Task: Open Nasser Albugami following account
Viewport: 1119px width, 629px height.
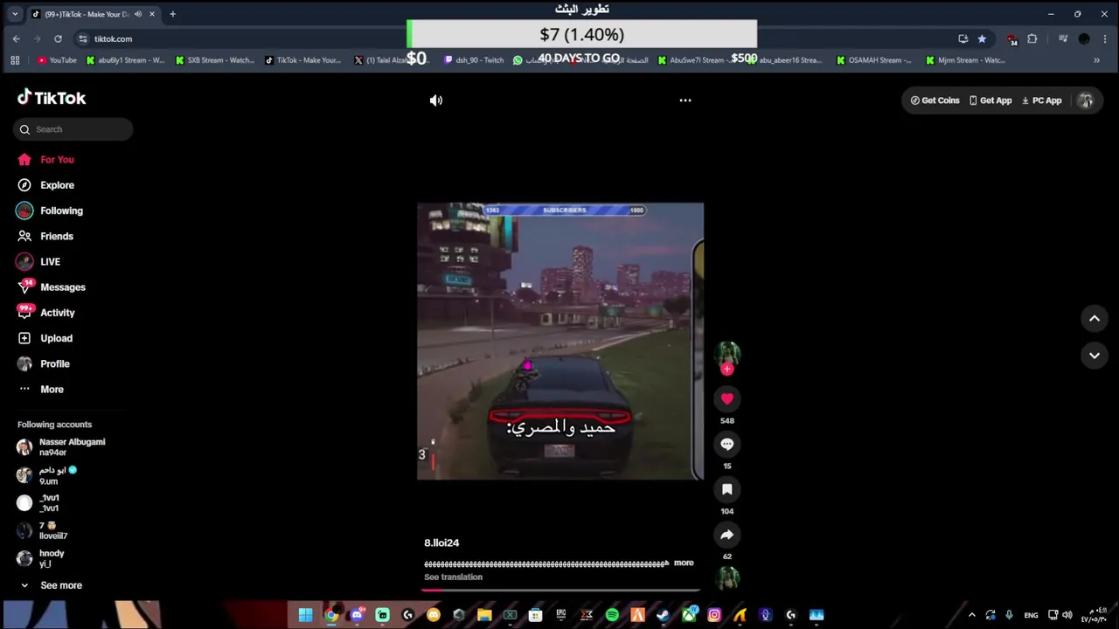Action: [61, 447]
